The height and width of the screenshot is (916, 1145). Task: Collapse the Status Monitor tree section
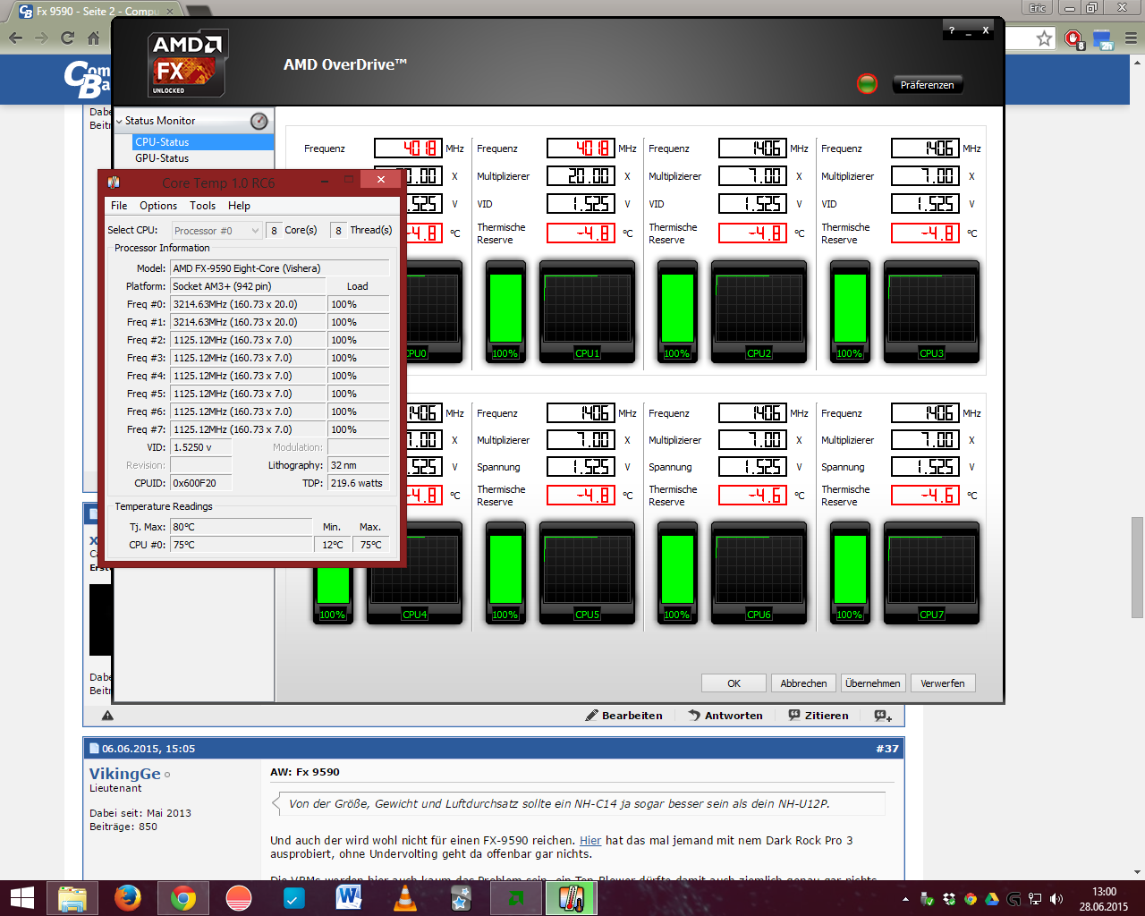(x=119, y=121)
